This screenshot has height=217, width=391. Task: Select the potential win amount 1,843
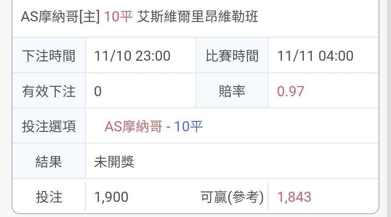pyautogui.click(x=294, y=197)
